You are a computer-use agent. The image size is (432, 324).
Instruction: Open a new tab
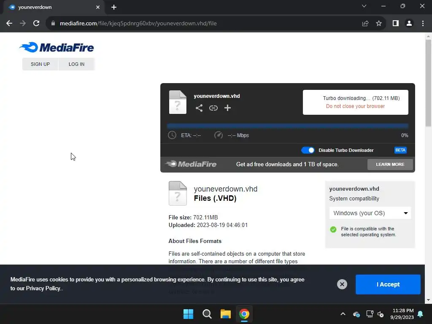[x=114, y=7]
